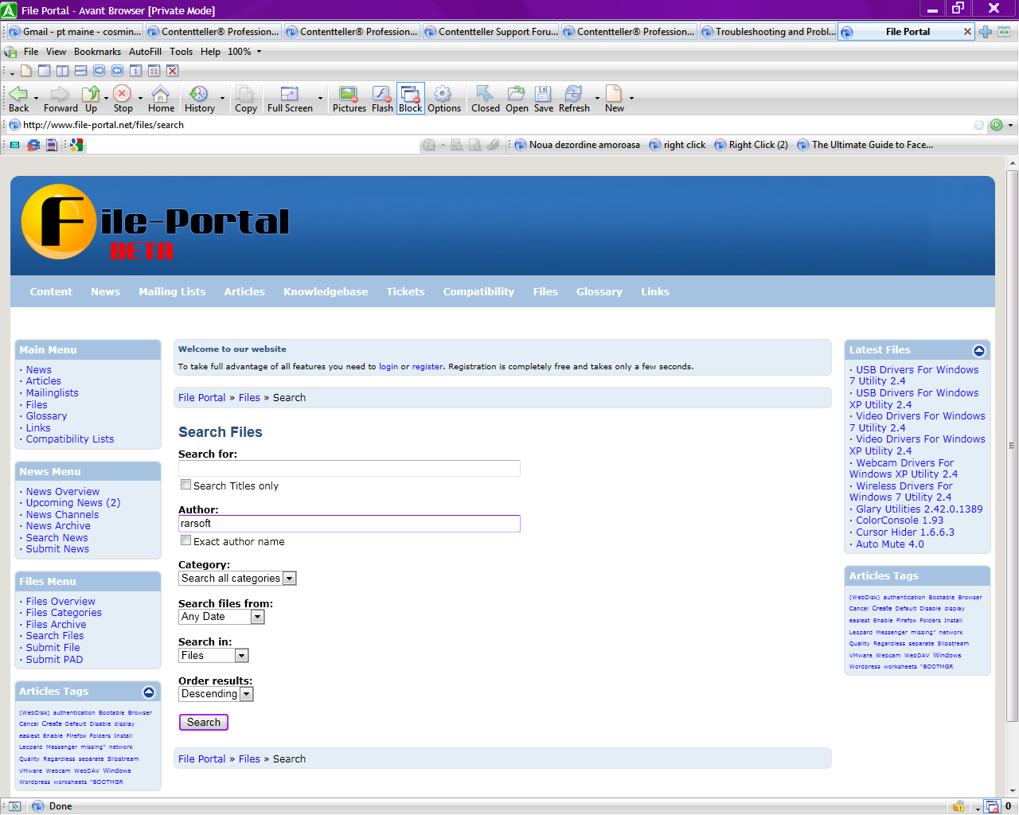Click the red X close-all icon in the small toolbar
This screenshot has width=1019, height=815.
(172, 71)
